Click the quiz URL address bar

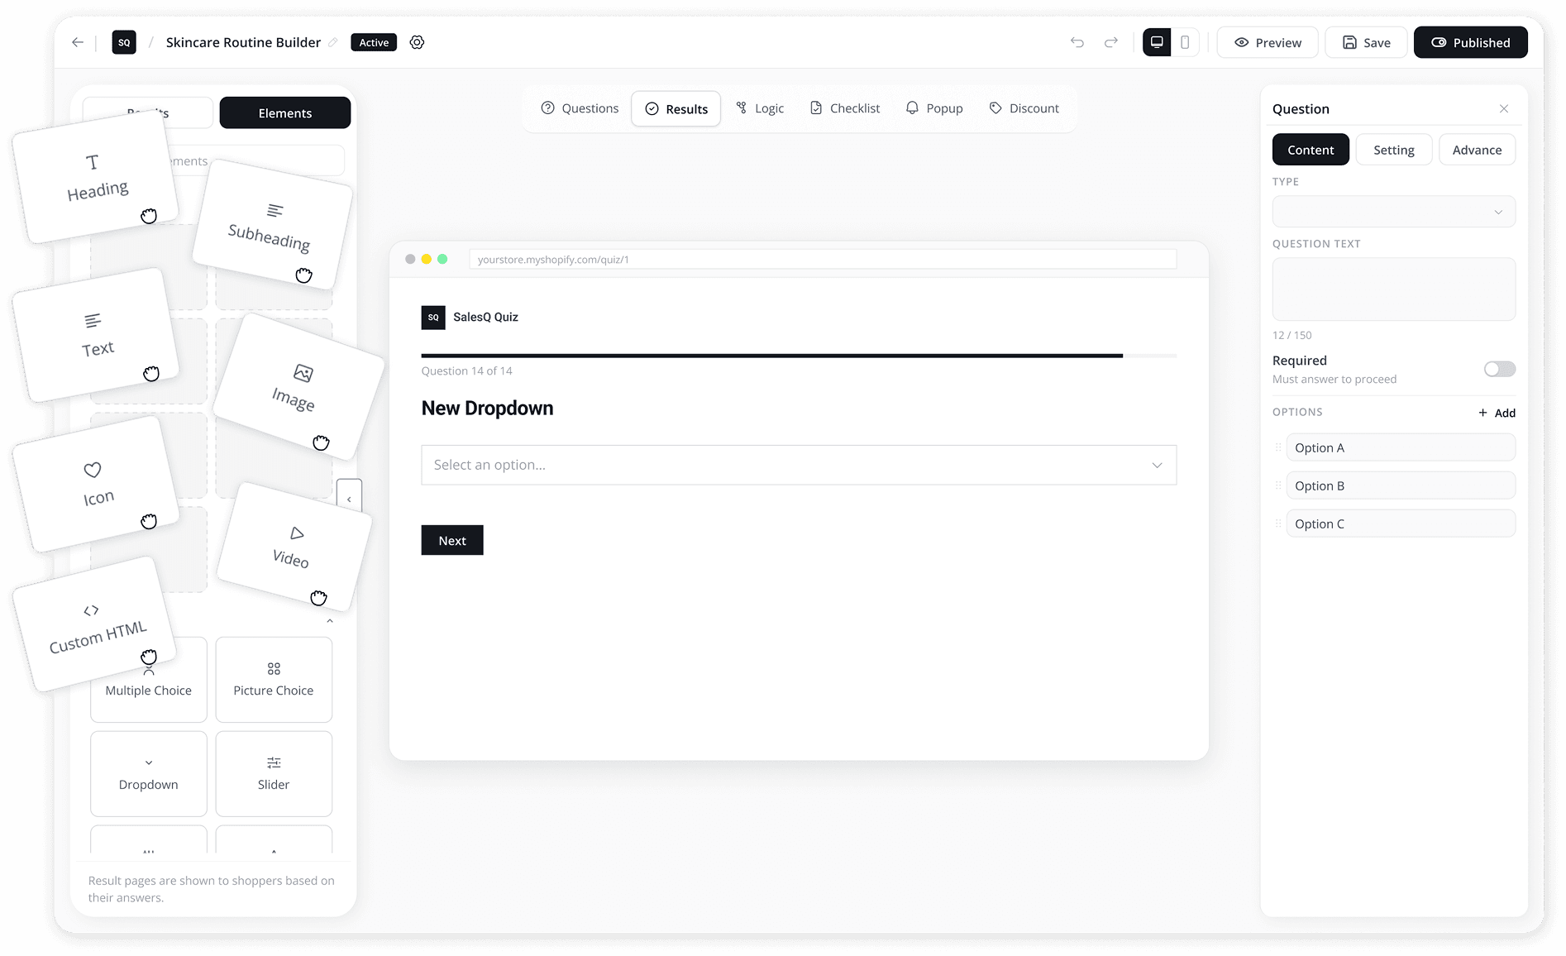[x=823, y=259]
